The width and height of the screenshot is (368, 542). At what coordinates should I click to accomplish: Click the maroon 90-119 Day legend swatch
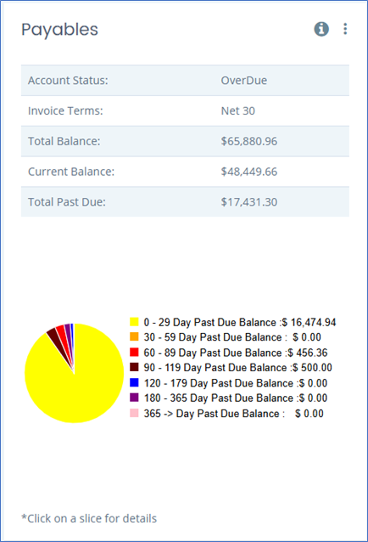click(x=134, y=367)
